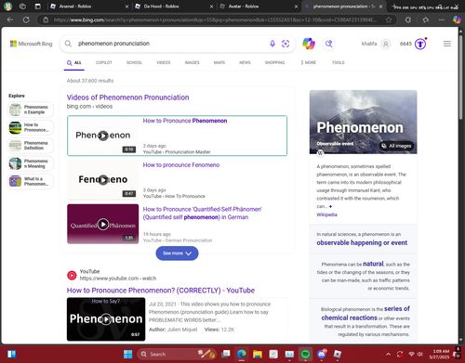Viewport: 465px width, 363px height.
Task: Open Microsoft Rewards medal icon
Action: tap(420, 44)
